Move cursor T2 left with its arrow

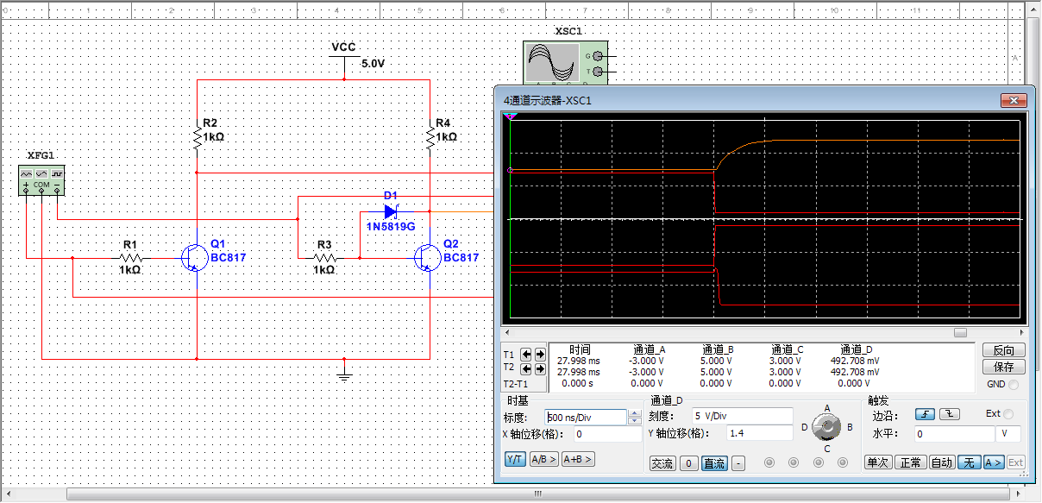(525, 369)
